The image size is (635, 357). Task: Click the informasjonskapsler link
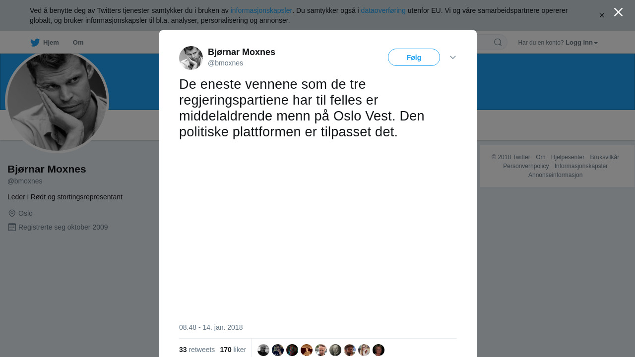tap(261, 10)
